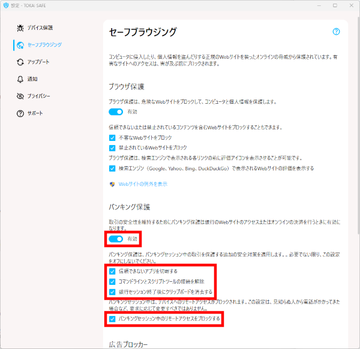The height and width of the screenshot is (349, 360).
Task: Click the セーフブラウジング page heading
Action: pos(143,32)
